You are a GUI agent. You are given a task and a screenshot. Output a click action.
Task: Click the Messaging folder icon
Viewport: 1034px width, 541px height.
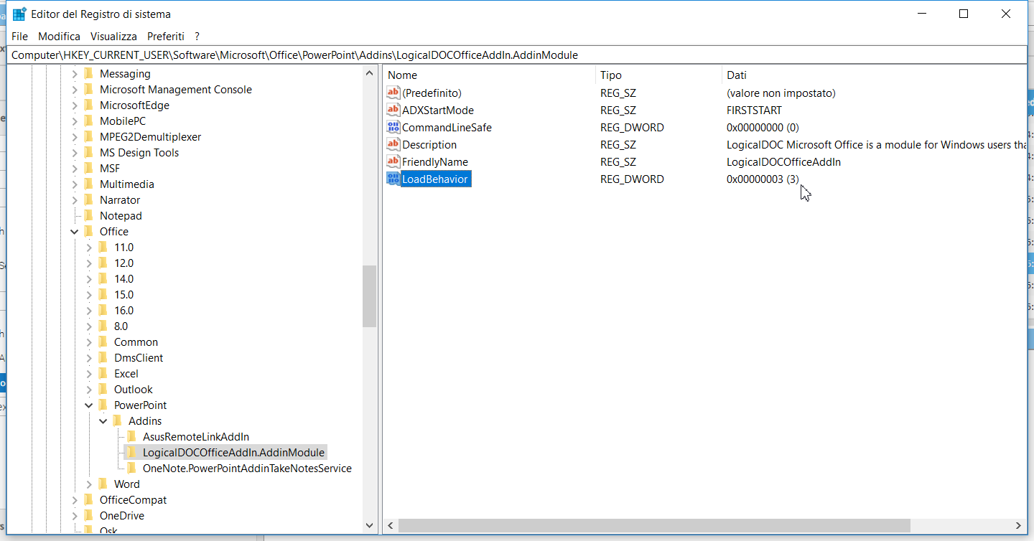[x=89, y=73]
